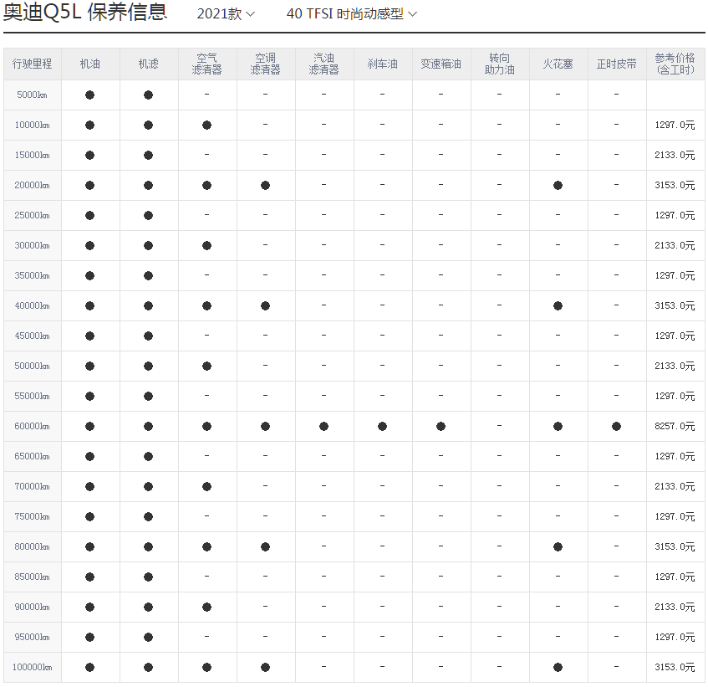Image resolution: width=708 pixels, height=687 pixels.
Task: Click the 刹车油 dot in 60000km row
Action: coord(383,426)
